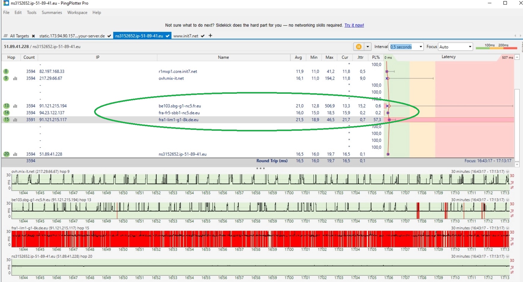The image size is (523, 282).
Task: Click scroll-up arrow beside Latency header
Action: pyautogui.click(x=517, y=57)
